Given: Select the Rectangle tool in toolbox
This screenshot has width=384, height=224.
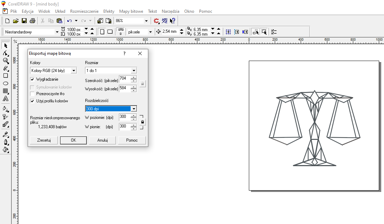Looking at the screenshot, I should click(6, 75).
